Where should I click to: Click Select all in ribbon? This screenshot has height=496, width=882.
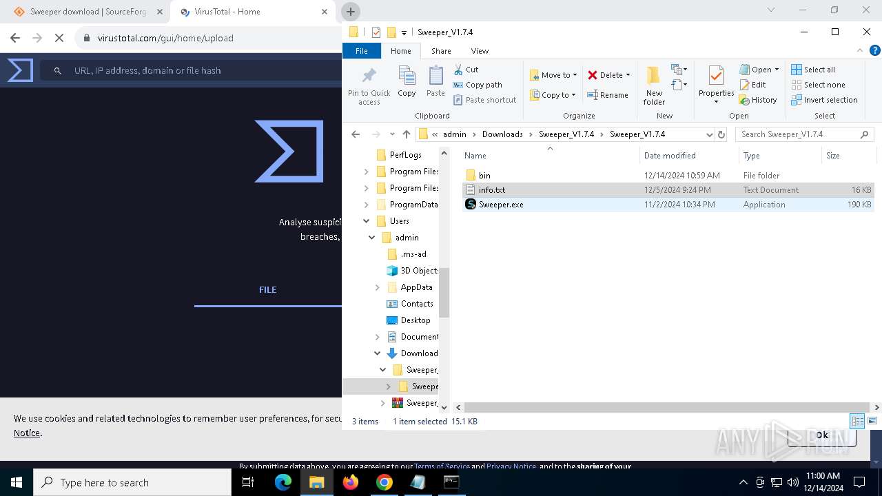[x=813, y=70]
